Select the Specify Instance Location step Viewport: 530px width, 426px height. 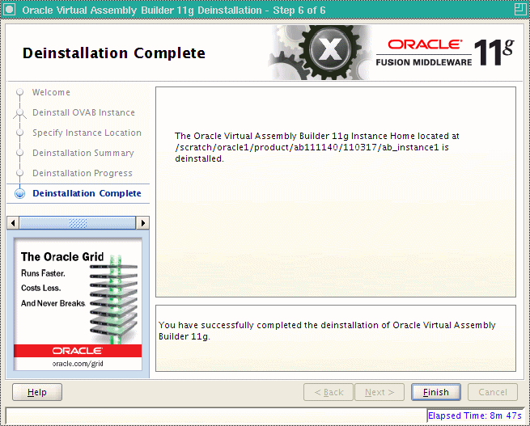[87, 133]
